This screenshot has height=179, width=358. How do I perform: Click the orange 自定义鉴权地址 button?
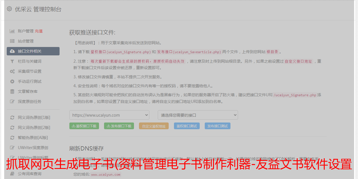[154, 126]
